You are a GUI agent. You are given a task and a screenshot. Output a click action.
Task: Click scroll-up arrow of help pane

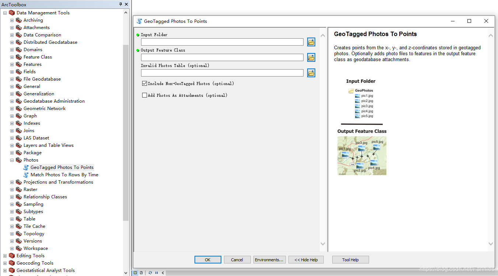491,36
